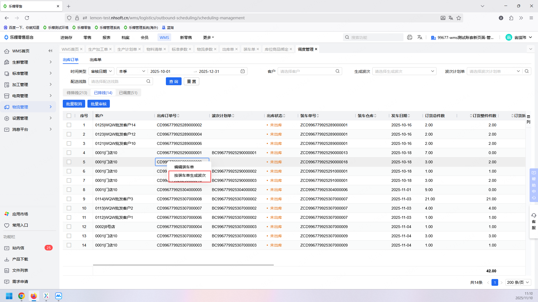Tick the checkbox for row 9
This screenshot has width=538, height=302.
[x=69, y=199]
